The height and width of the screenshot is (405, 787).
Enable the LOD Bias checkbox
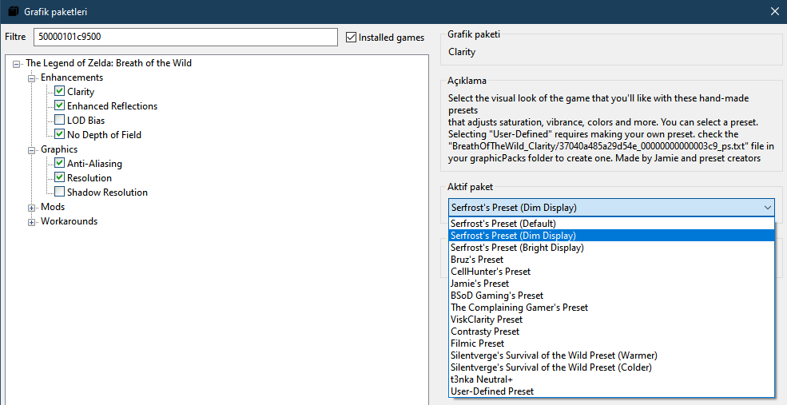pyautogui.click(x=59, y=120)
